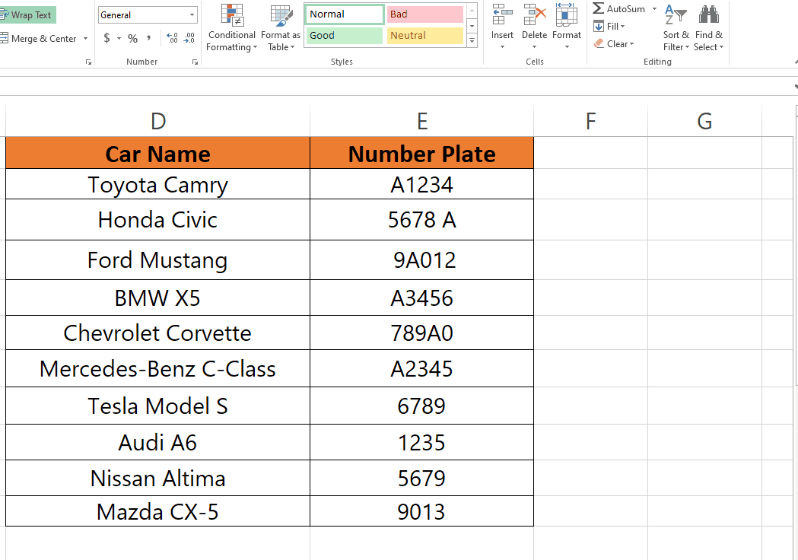Open Sort & Filter menu
798x560 pixels.
click(676, 28)
